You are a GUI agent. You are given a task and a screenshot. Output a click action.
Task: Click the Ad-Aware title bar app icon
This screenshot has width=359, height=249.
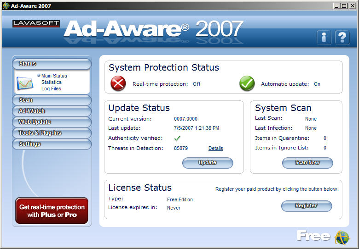click(x=6, y=6)
